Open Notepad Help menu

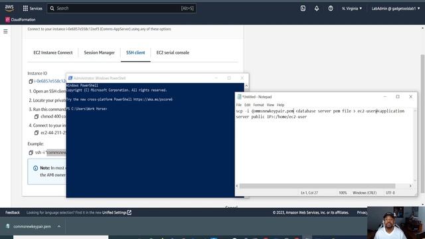pyautogui.click(x=280, y=105)
